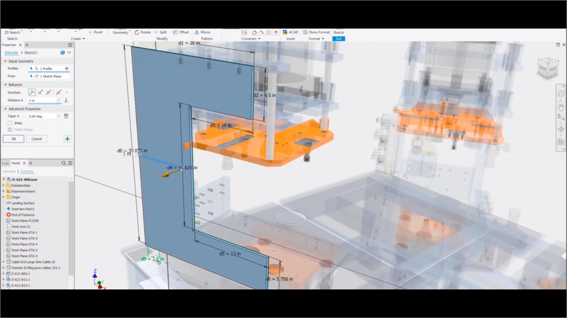Collapse the Behavior section
Viewport: 567px width, 318px height.
coord(5,85)
